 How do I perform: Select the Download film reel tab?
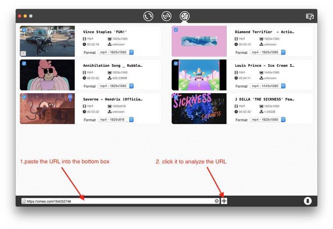pyautogui.click(x=185, y=16)
